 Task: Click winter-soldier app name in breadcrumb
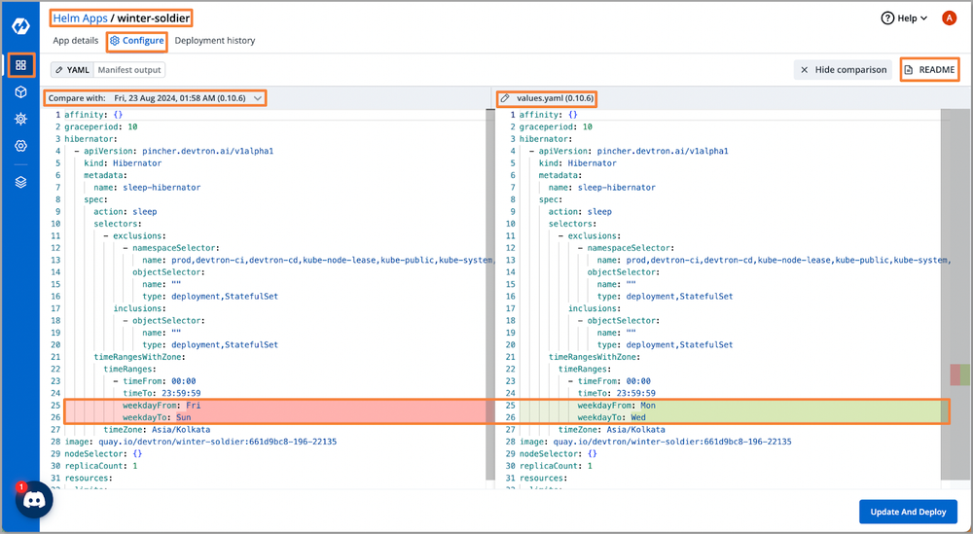tap(154, 18)
